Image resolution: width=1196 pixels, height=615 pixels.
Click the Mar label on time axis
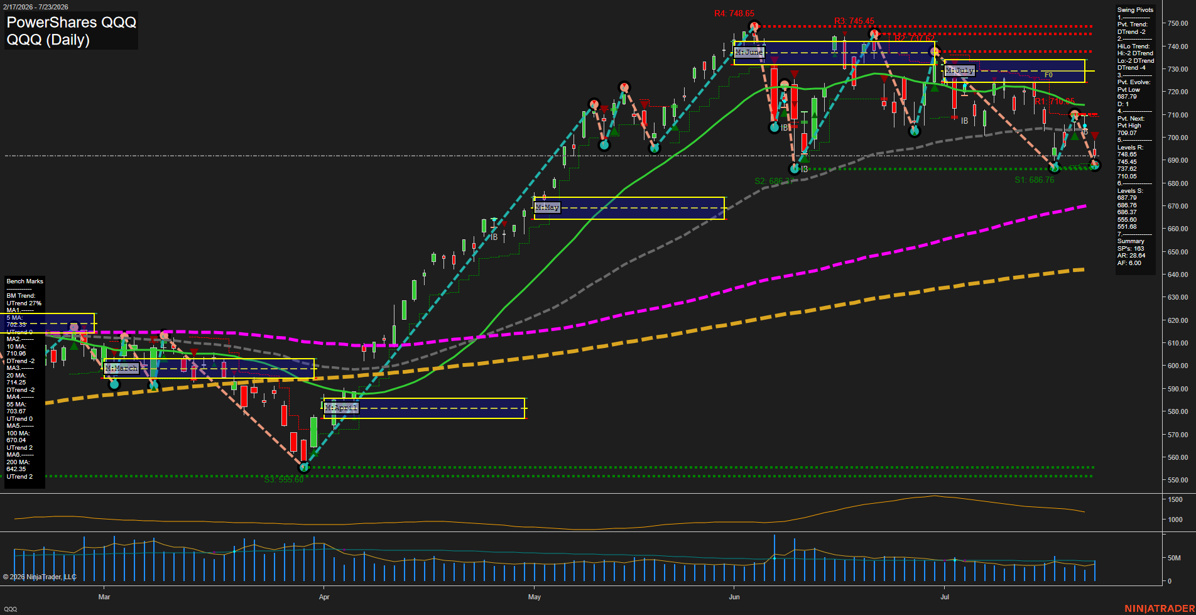point(104,597)
